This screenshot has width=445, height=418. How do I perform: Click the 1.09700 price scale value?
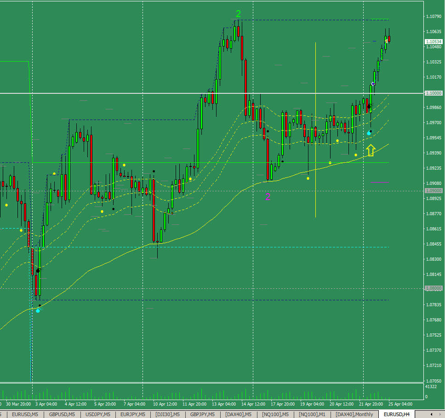pyautogui.click(x=434, y=123)
